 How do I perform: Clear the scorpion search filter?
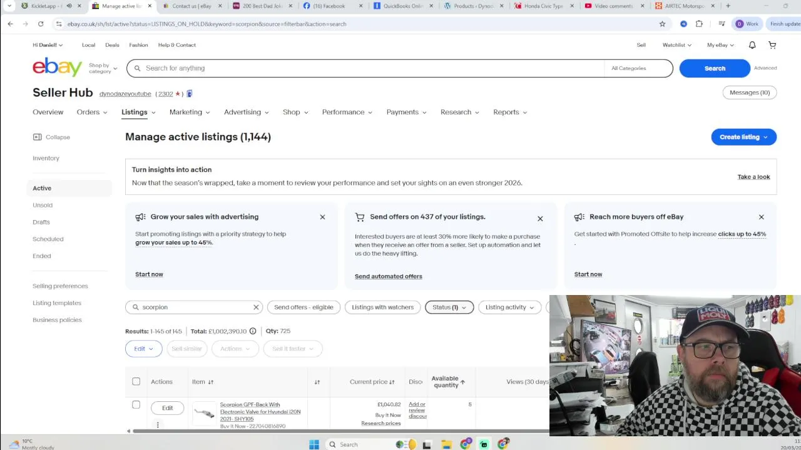(x=256, y=307)
